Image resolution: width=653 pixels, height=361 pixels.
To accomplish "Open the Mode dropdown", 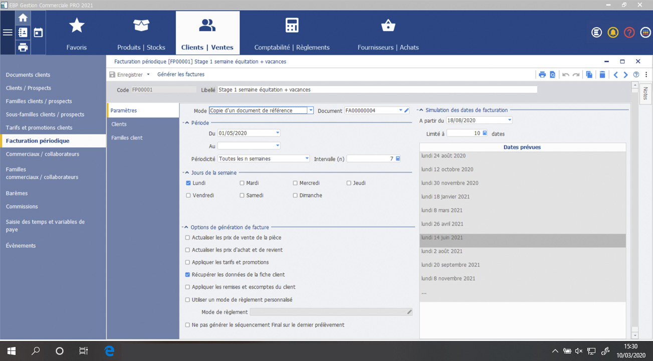I will (311, 110).
